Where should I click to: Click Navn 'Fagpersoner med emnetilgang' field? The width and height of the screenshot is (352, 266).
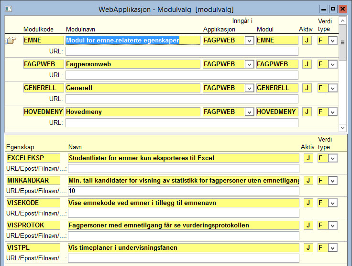(184, 225)
